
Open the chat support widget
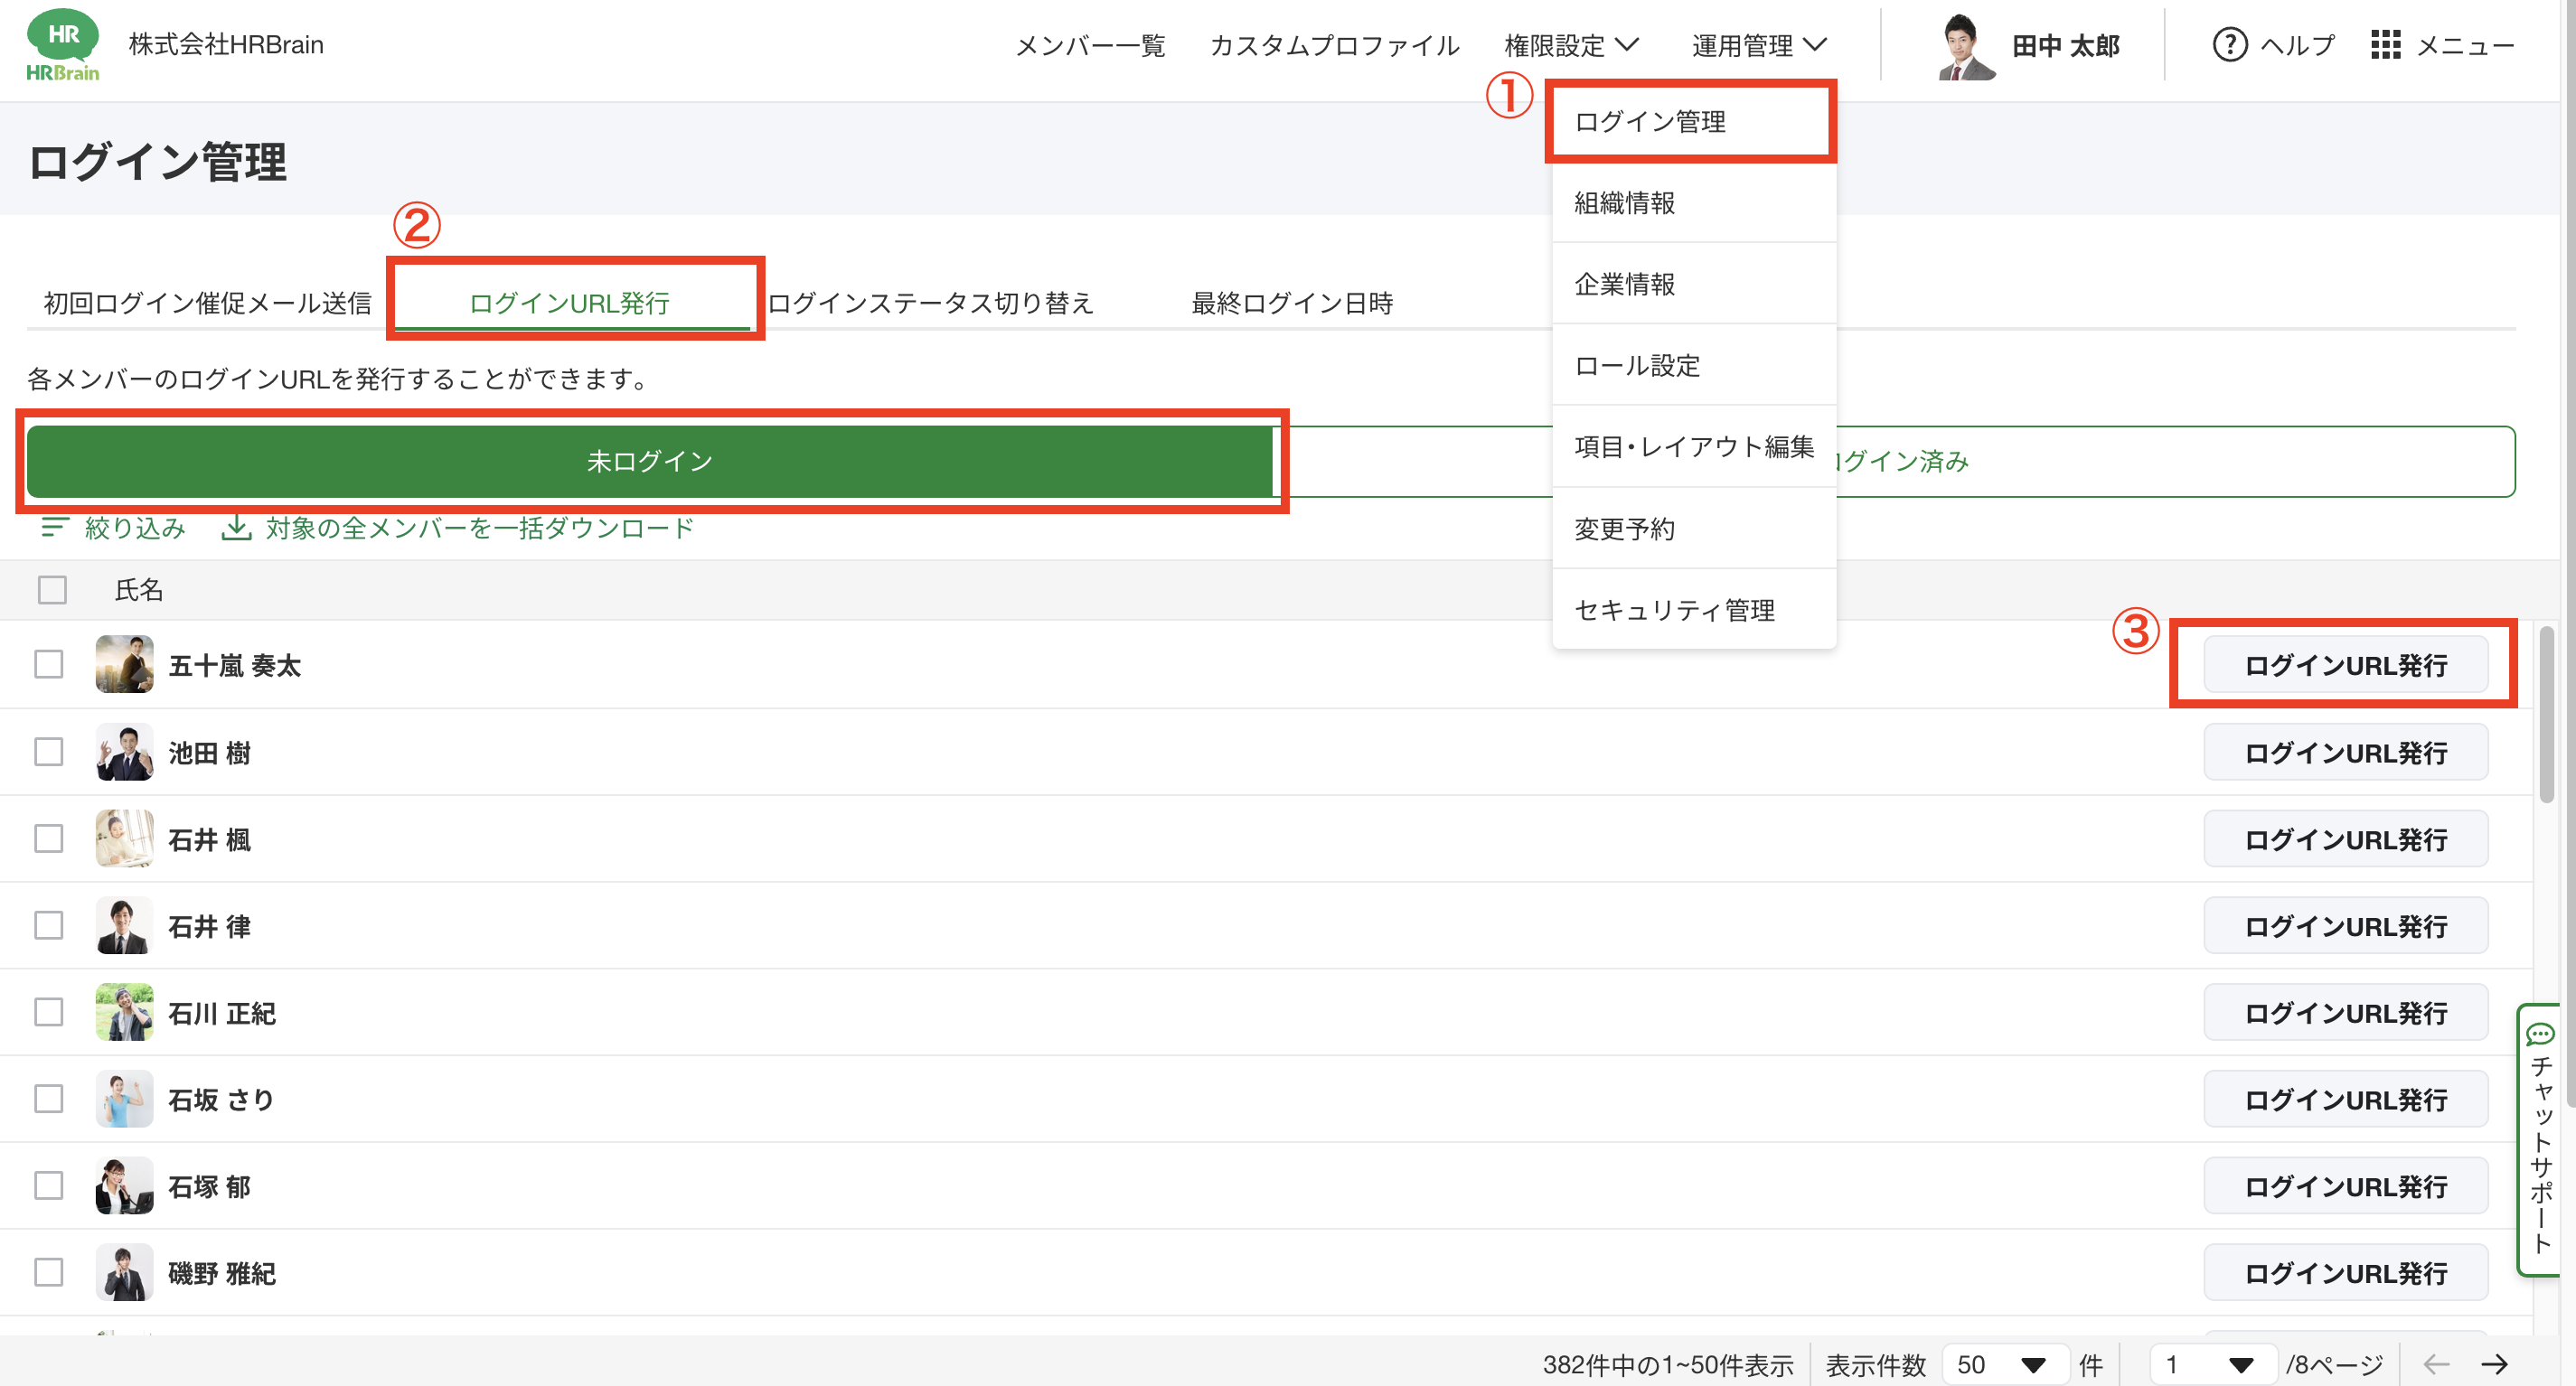(2541, 1139)
